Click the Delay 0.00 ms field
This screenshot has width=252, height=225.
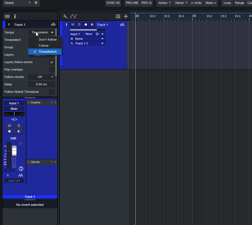(x=41, y=84)
